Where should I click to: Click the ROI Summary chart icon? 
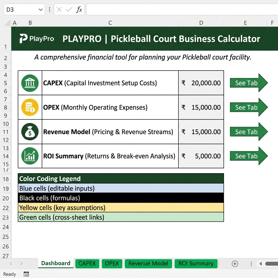tap(30, 156)
